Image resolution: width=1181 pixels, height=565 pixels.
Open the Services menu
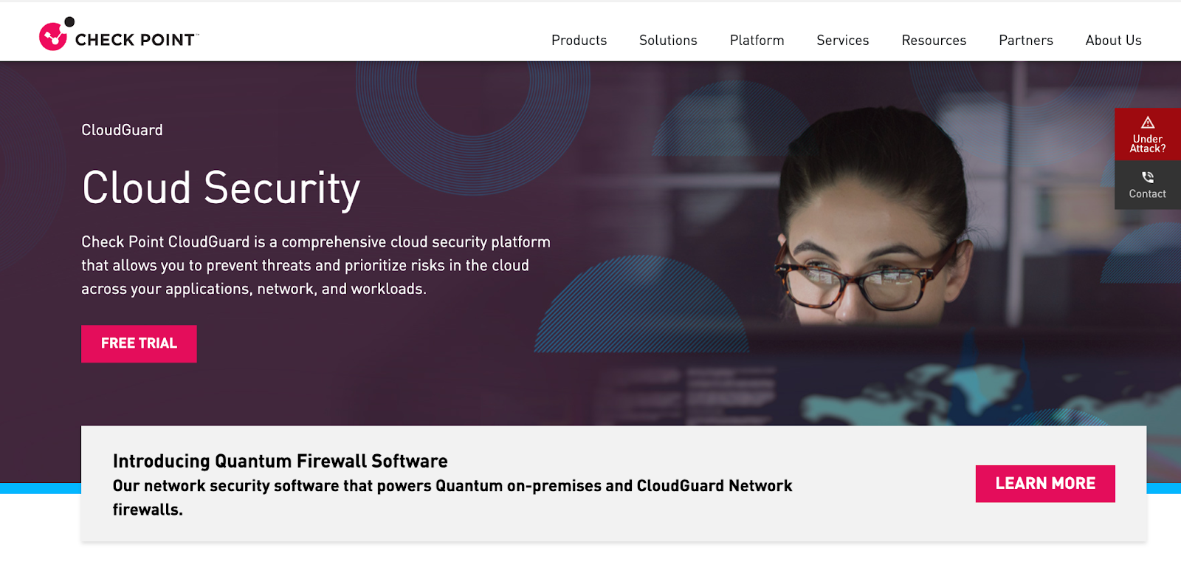[842, 41]
